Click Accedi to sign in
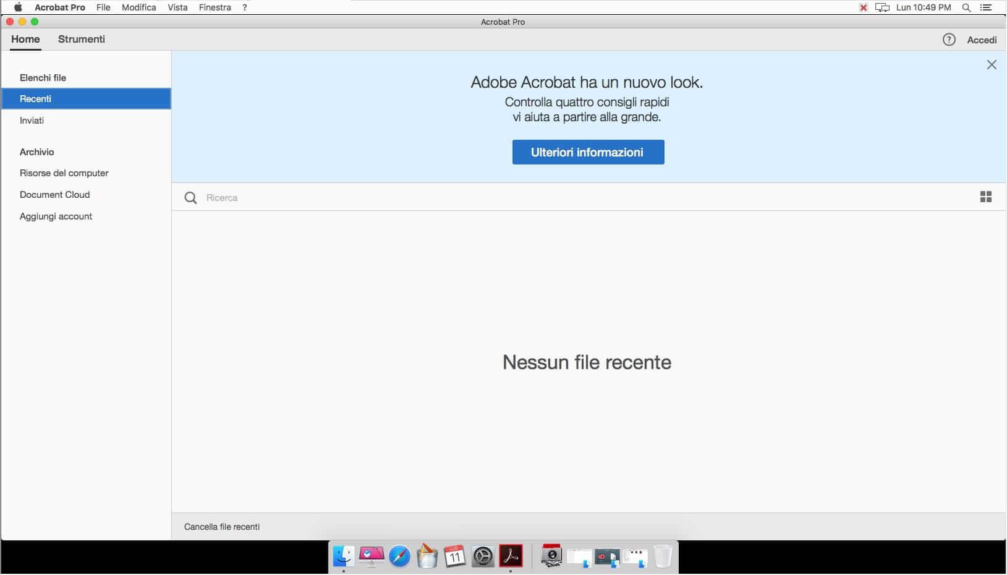 pos(982,40)
